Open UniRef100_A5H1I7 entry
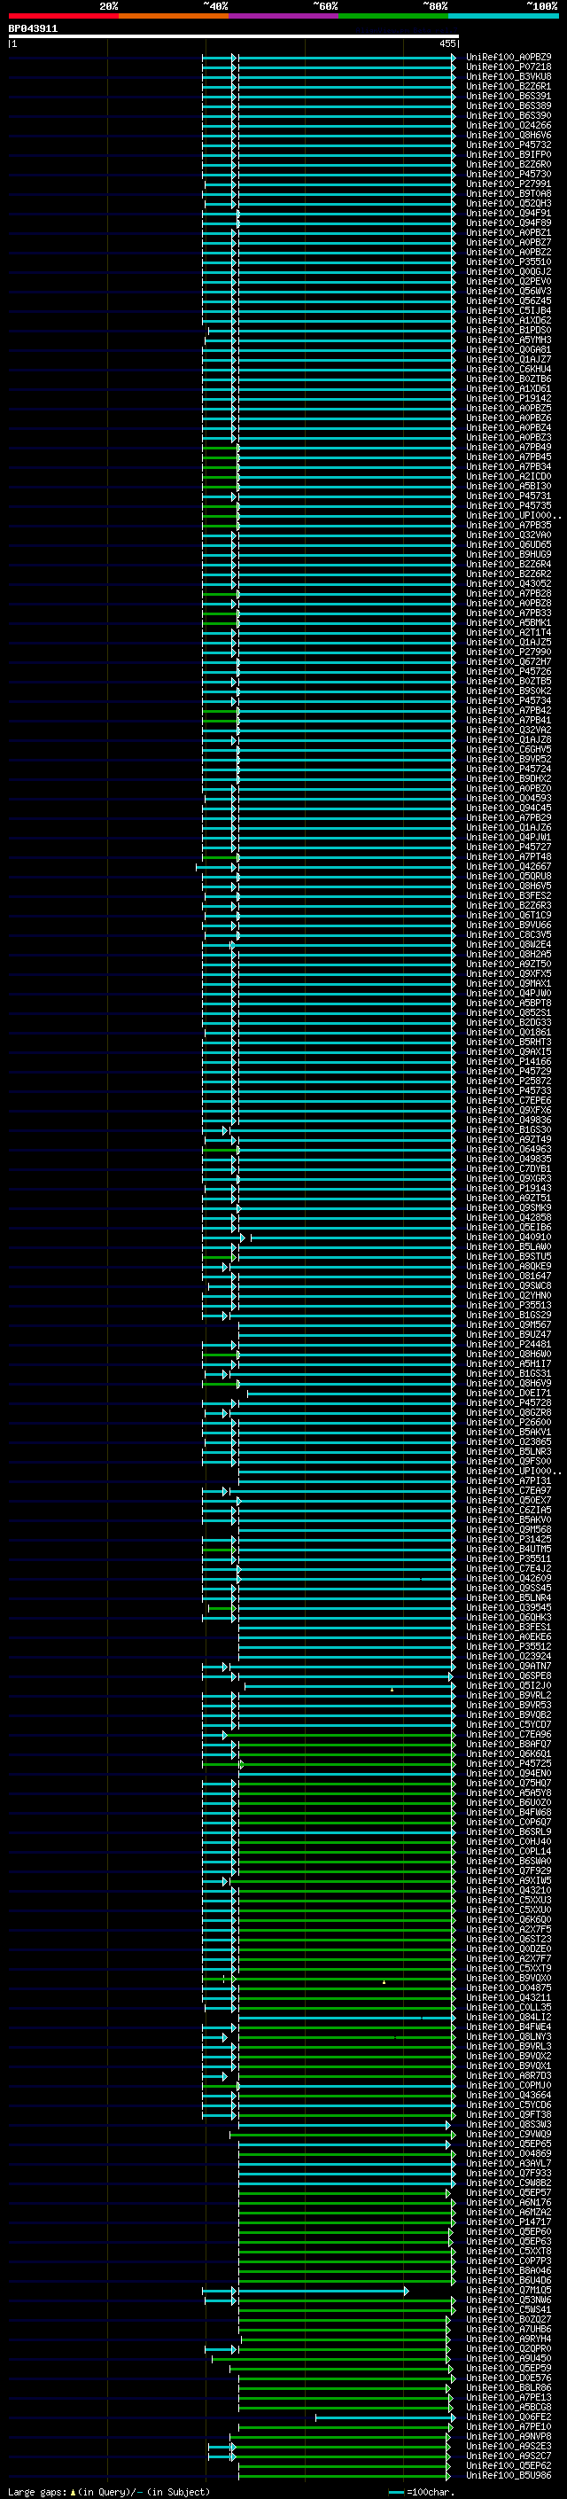This screenshot has height=2499, width=567. pyautogui.click(x=508, y=1364)
